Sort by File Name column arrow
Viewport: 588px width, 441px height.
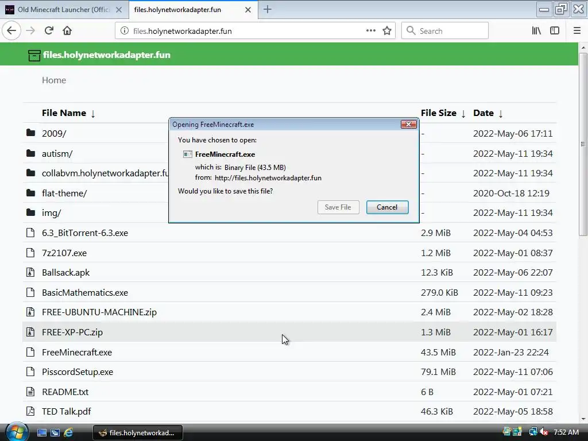93,114
